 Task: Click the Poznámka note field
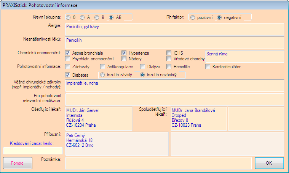click(x=158, y=163)
